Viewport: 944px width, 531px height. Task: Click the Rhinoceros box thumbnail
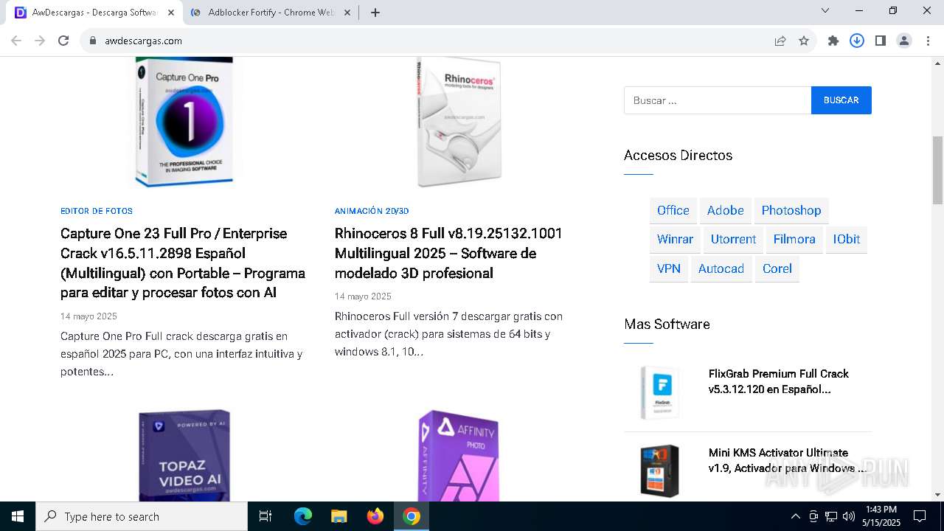[459, 122]
